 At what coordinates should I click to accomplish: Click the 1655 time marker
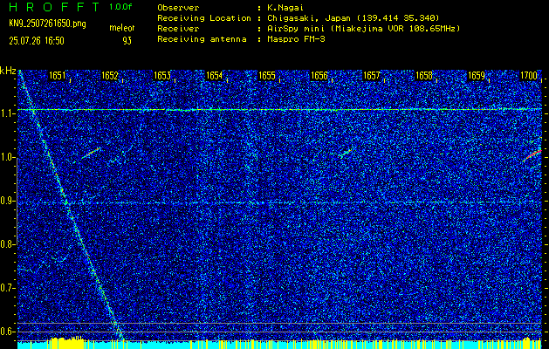pyautogui.click(x=267, y=76)
